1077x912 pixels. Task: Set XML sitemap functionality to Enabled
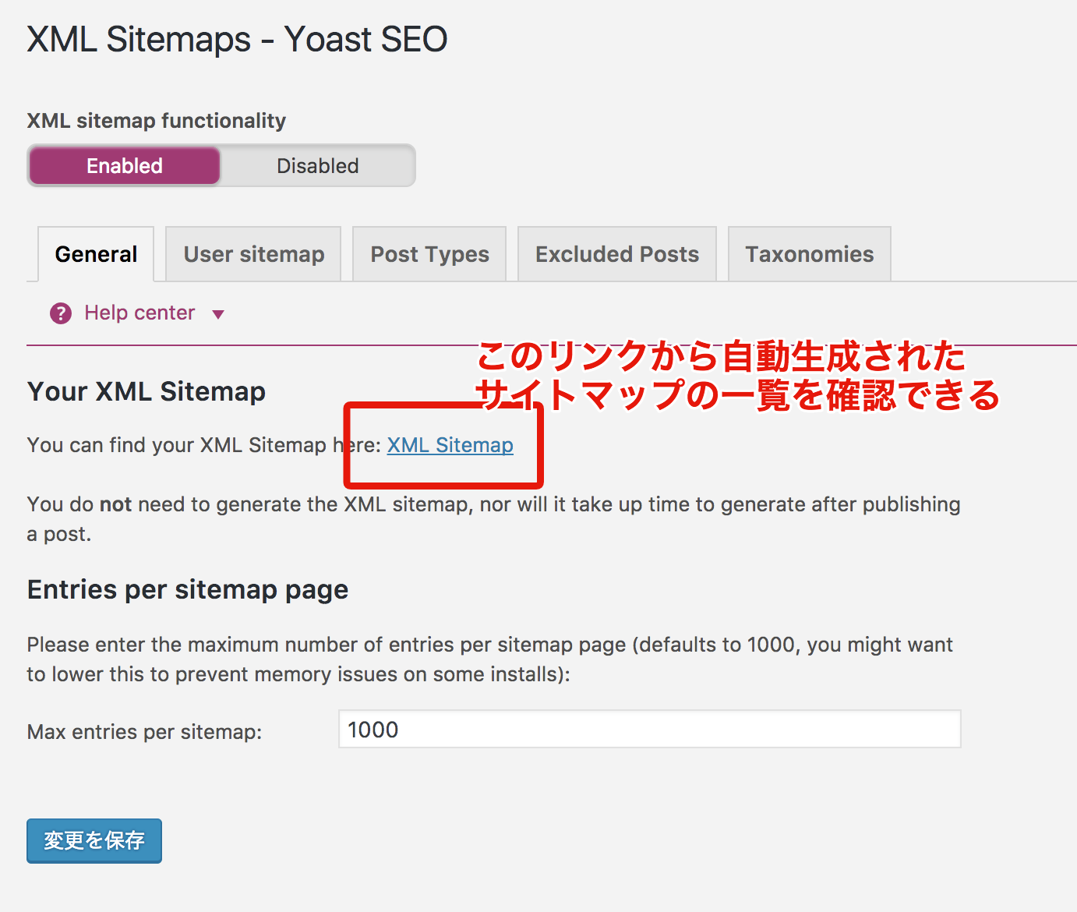tap(125, 166)
